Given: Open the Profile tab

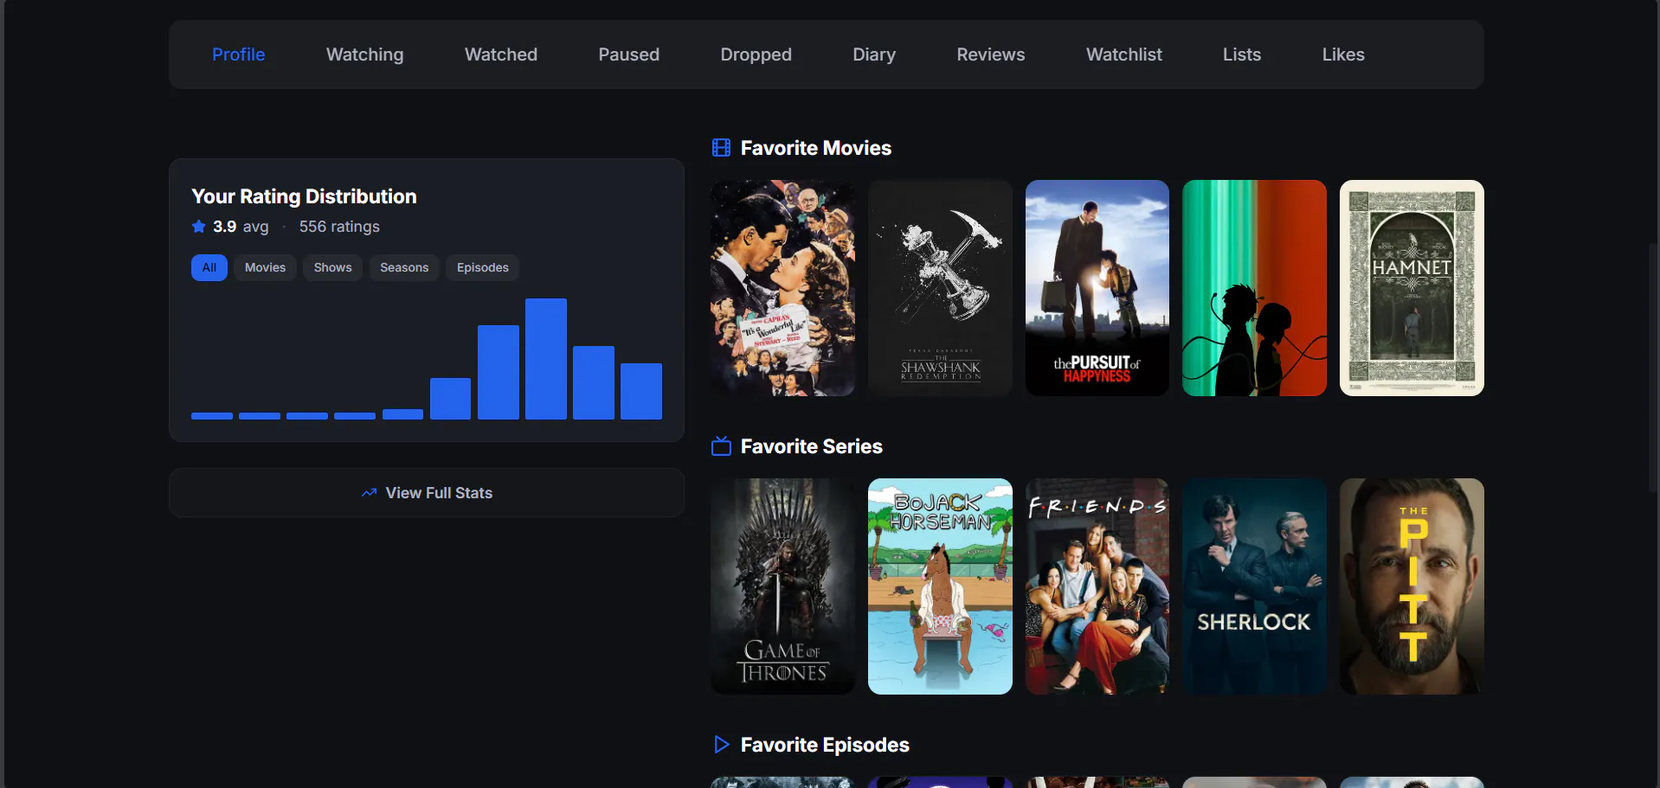Looking at the screenshot, I should point(238,54).
